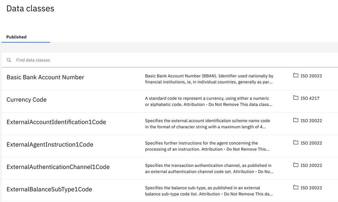The width and height of the screenshot is (338, 202).
Task: Click the search magnifier icon
Action: point(9,60)
